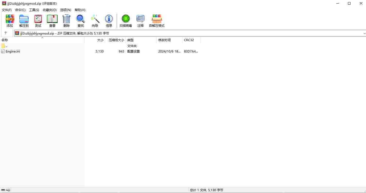Maximize the WinRAR window

349,3
